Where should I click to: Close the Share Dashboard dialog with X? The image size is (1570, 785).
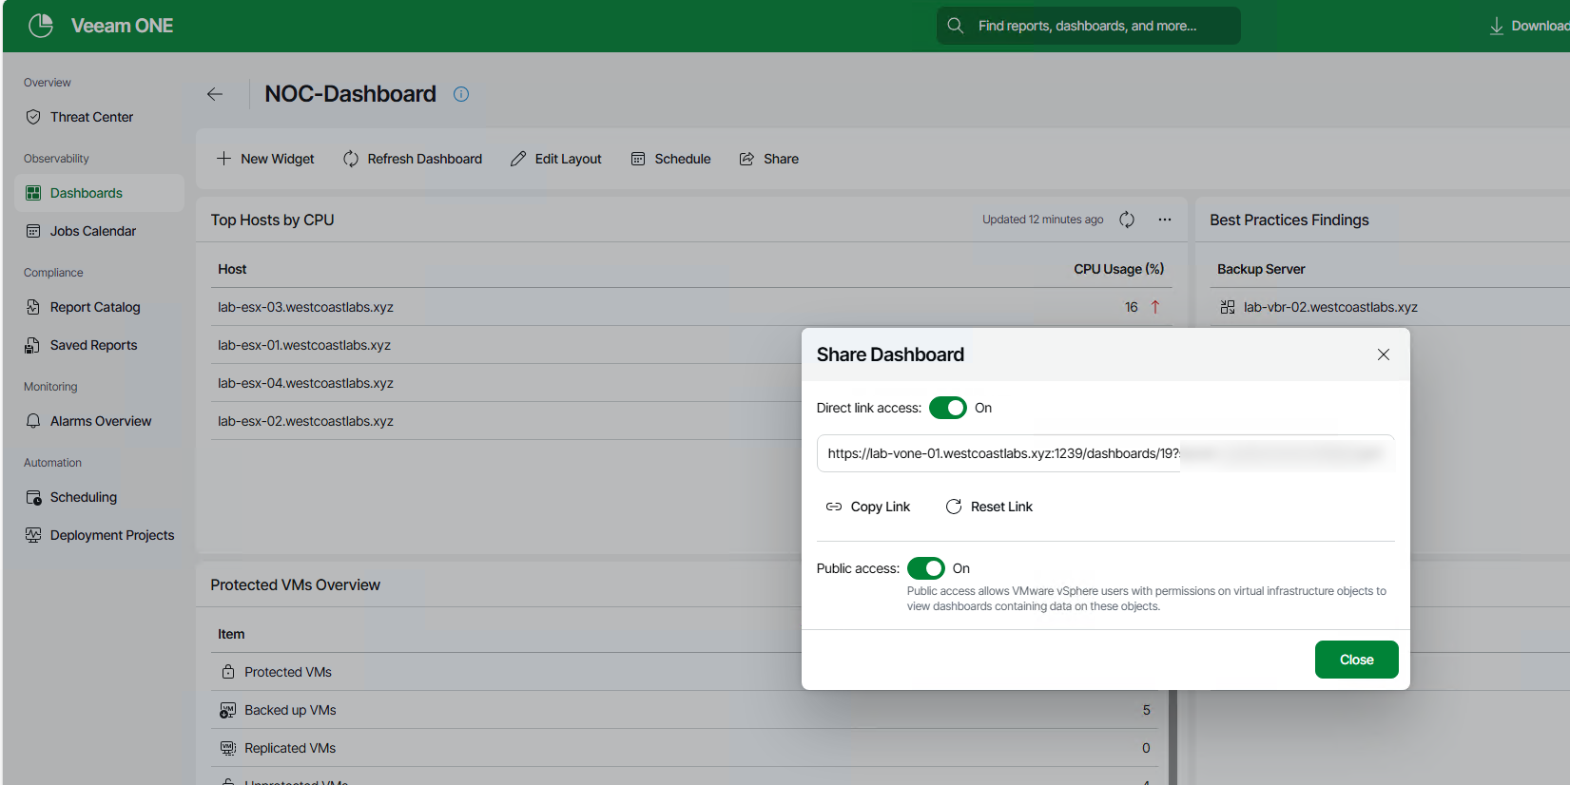point(1384,354)
